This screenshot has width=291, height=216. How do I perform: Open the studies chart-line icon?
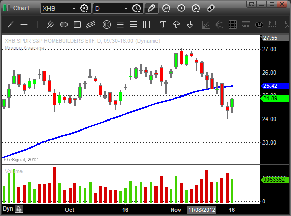[x=166, y=8]
